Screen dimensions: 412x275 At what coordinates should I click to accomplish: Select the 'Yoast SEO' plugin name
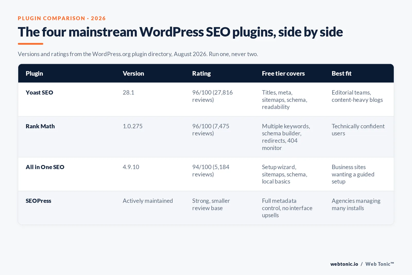(x=39, y=93)
